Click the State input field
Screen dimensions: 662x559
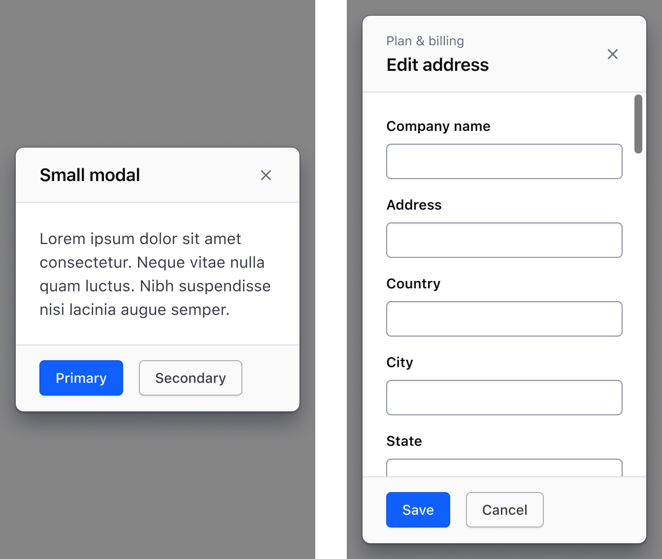pyautogui.click(x=504, y=468)
